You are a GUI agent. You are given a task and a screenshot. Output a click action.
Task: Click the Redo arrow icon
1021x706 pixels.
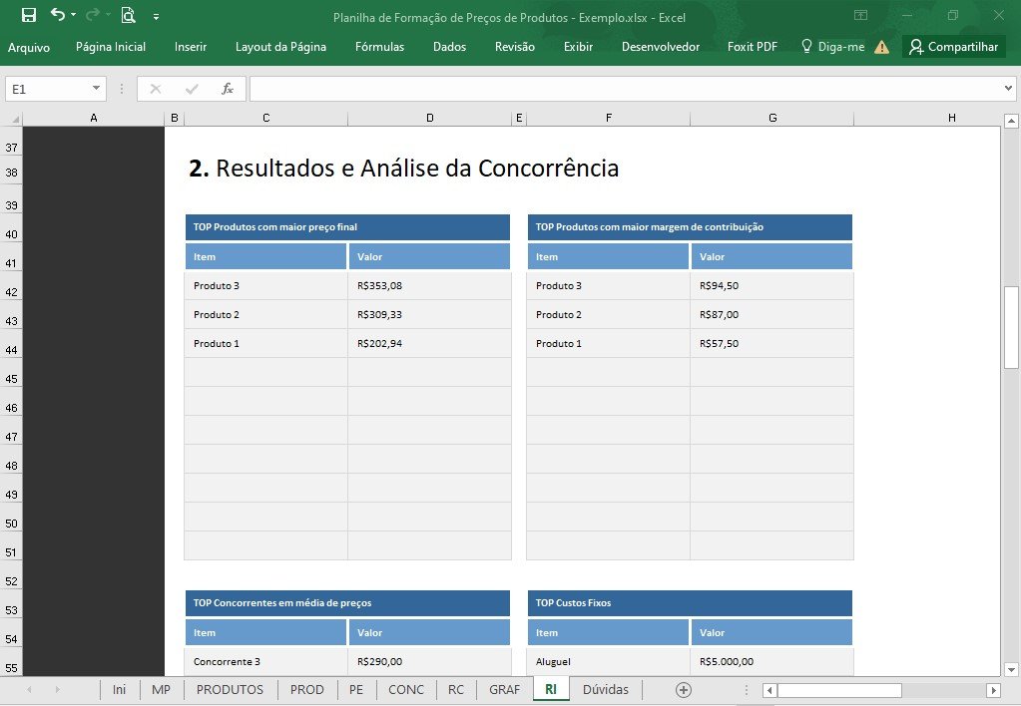tap(93, 14)
